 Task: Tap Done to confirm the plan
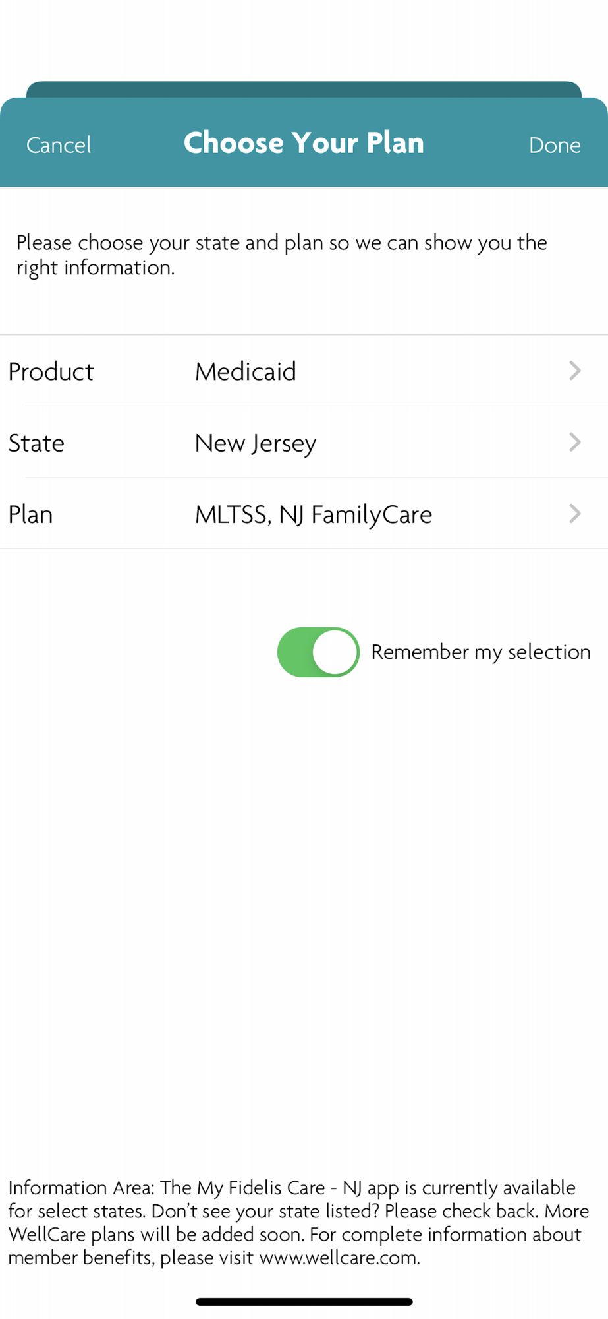pos(555,145)
